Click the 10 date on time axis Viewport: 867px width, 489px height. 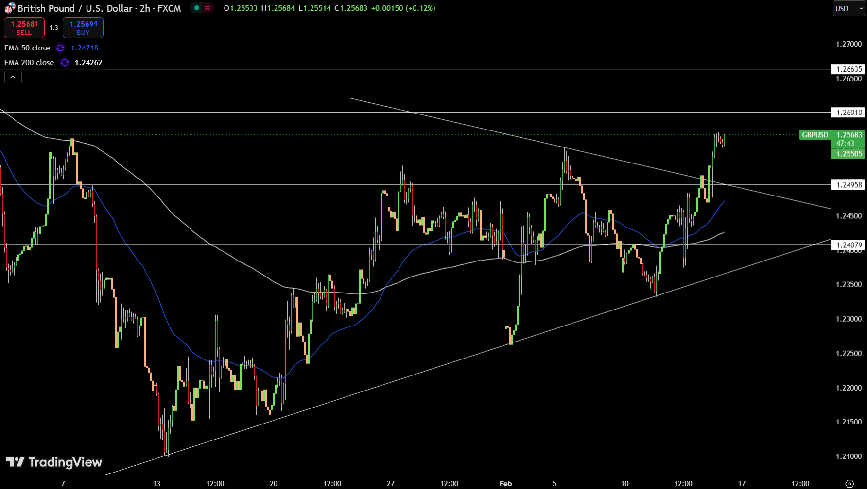pos(624,483)
